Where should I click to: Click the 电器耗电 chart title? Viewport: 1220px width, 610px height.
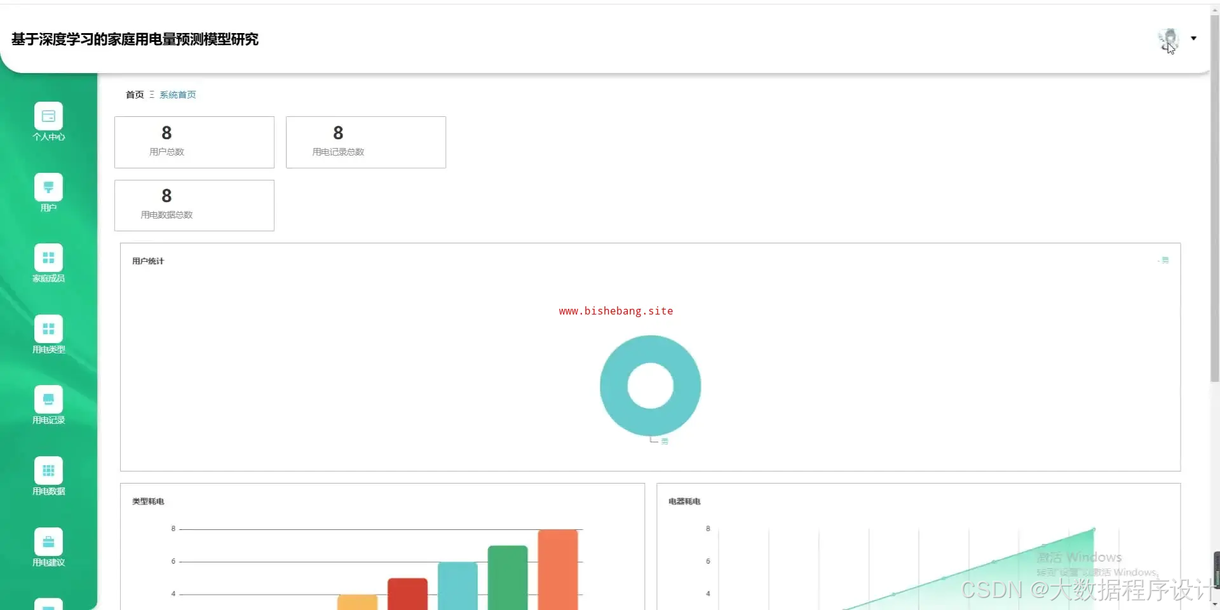tap(684, 501)
